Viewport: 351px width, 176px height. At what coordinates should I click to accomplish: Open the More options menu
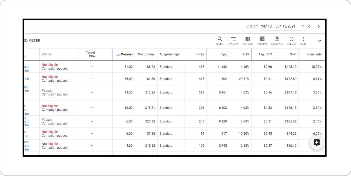click(303, 39)
